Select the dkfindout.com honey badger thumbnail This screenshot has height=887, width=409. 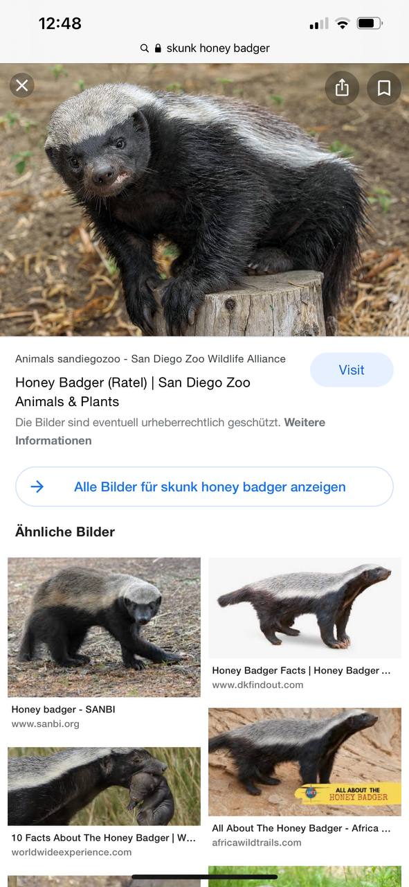(305, 608)
